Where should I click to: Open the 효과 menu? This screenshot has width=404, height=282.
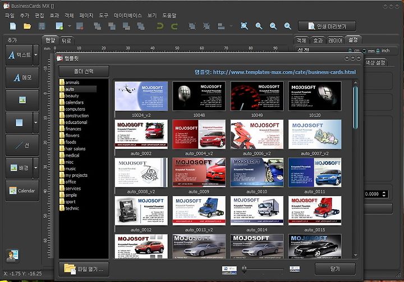pyautogui.click(x=54, y=16)
